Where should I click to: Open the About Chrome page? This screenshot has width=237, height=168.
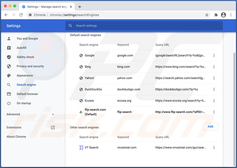click(x=16, y=137)
